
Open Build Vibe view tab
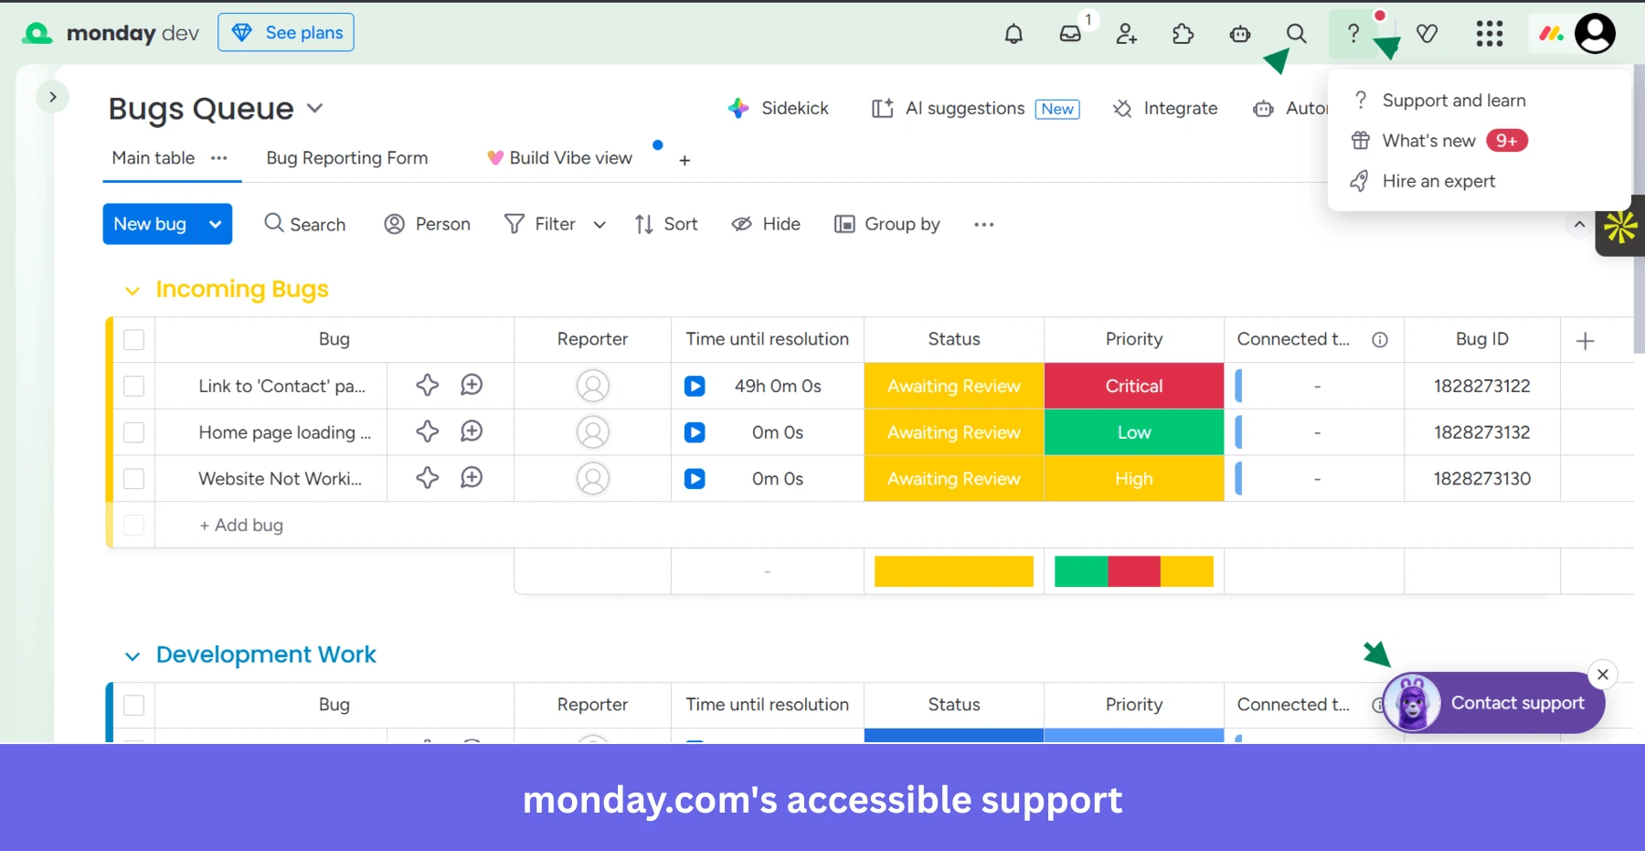click(559, 158)
